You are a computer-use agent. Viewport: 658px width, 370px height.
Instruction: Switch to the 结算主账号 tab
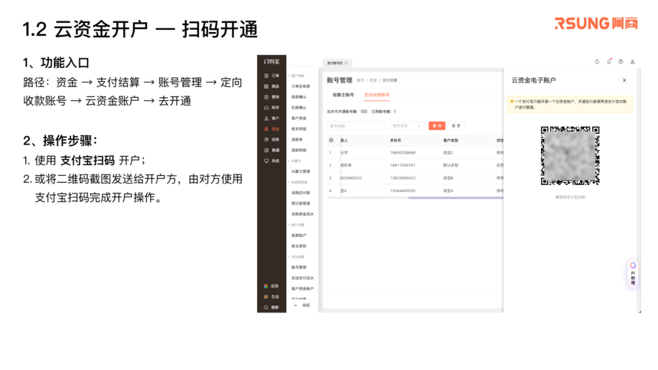click(x=343, y=96)
